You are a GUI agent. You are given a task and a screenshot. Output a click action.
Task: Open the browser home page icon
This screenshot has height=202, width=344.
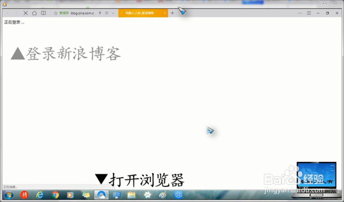click(x=34, y=13)
